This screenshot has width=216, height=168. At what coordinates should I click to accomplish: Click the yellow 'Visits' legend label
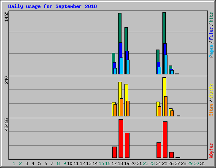(211, 91)
